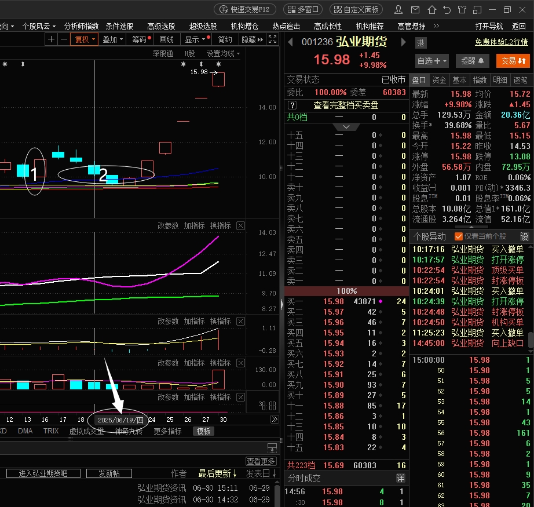Click orange 交易 trade button

coord(513,61)
